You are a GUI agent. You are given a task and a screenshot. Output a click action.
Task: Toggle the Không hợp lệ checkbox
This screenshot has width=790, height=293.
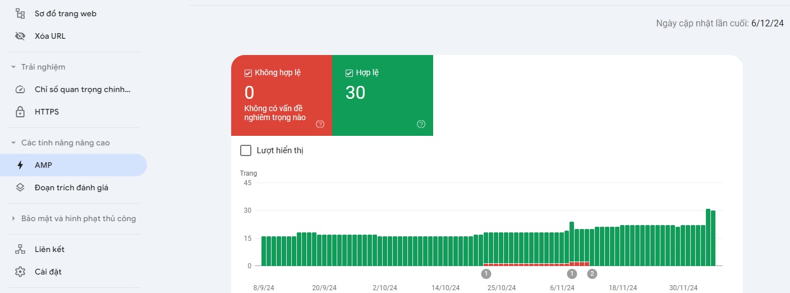click(248, 73)
